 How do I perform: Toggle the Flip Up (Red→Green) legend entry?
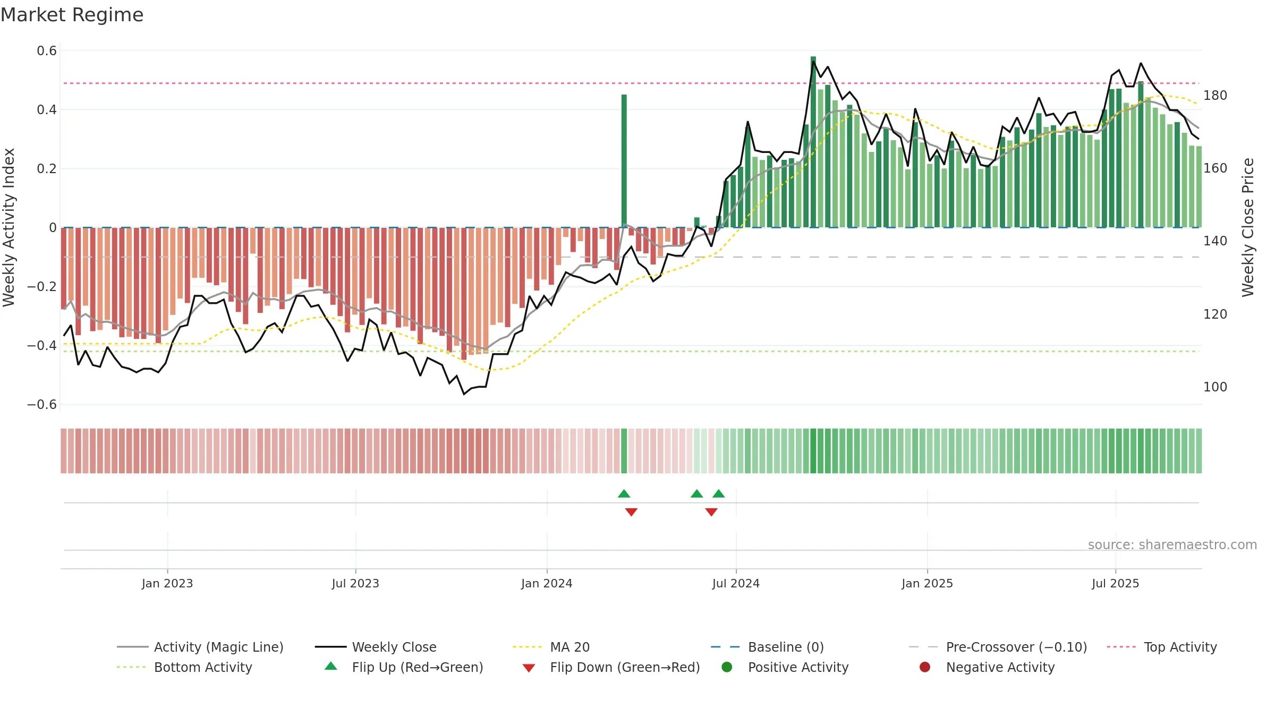pos(404,667)
